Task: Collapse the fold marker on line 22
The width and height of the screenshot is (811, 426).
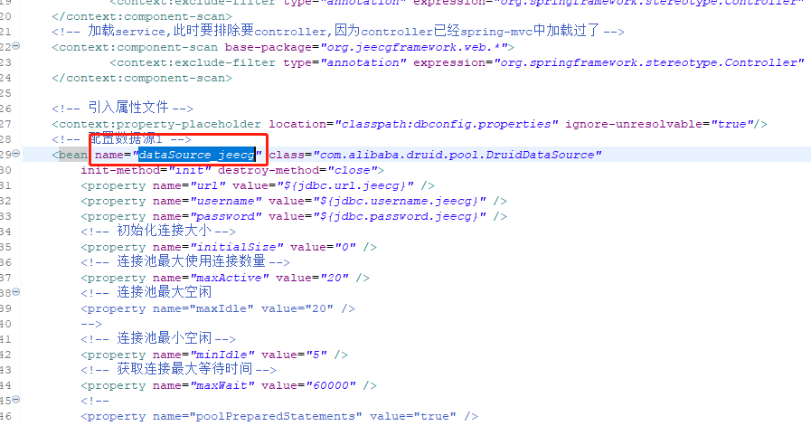Action: coord(16,46)
